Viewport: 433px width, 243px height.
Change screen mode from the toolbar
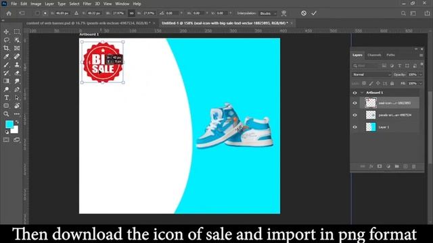(x=17, y=140)
